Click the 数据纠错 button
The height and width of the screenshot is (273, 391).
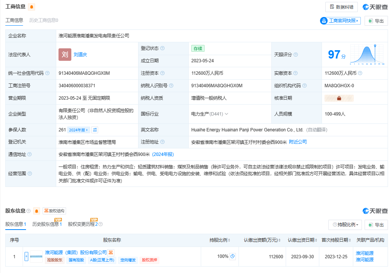tap(341, 7)
